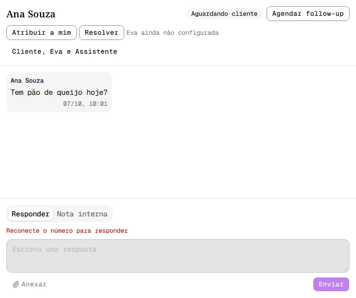Viewport: 356px width, 298px height.
Task: Click the Anexar label
Action: point(34,284)
